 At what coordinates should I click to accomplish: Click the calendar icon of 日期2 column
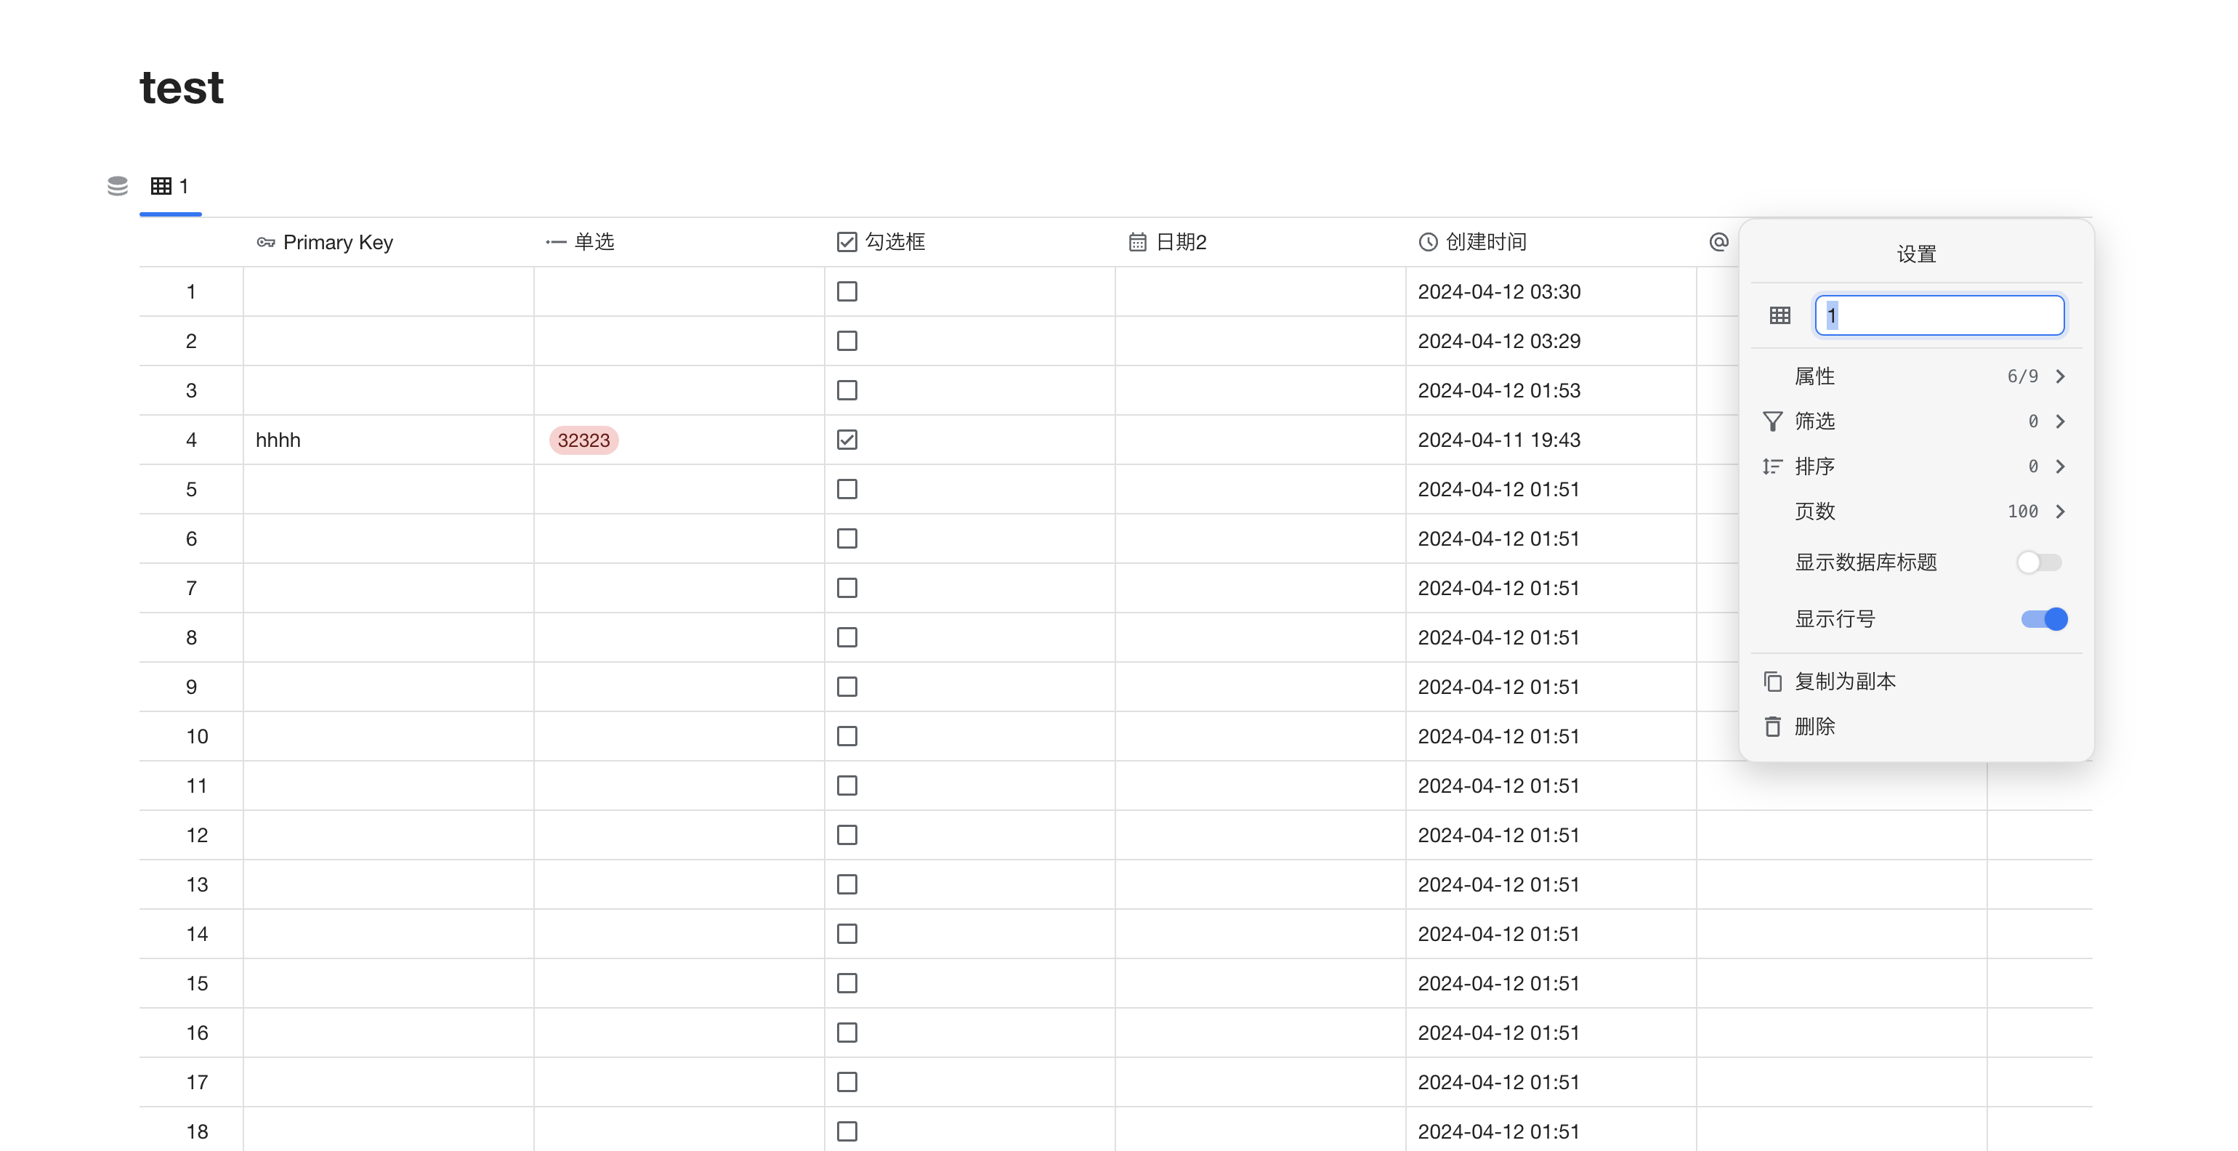[x=1137, y=243]
